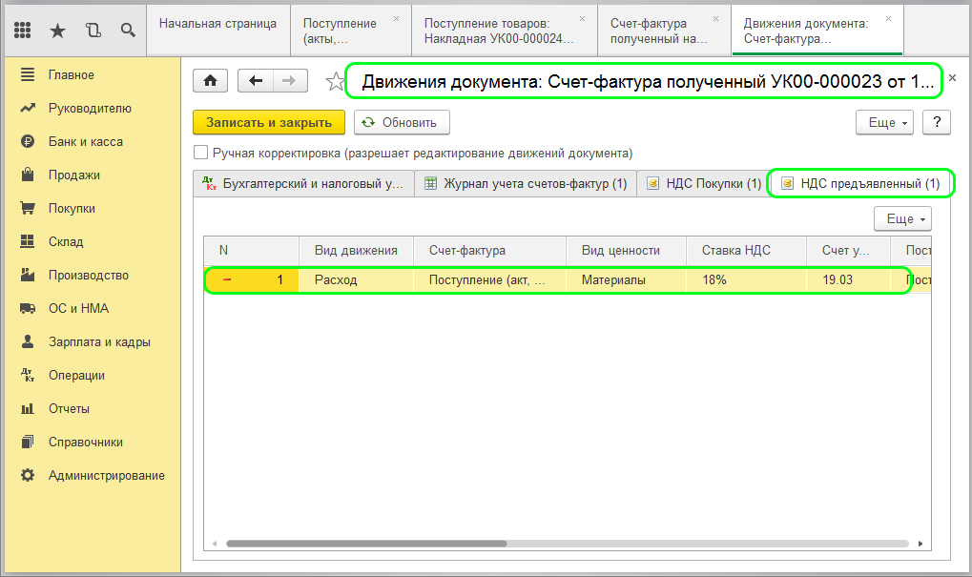972x577 pixels.
Task: Click the Обновить refresh button
Action: (x=402, y=122)
